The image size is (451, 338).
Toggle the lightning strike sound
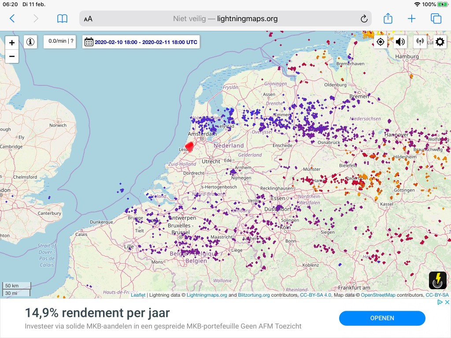[x=400, y=42]
